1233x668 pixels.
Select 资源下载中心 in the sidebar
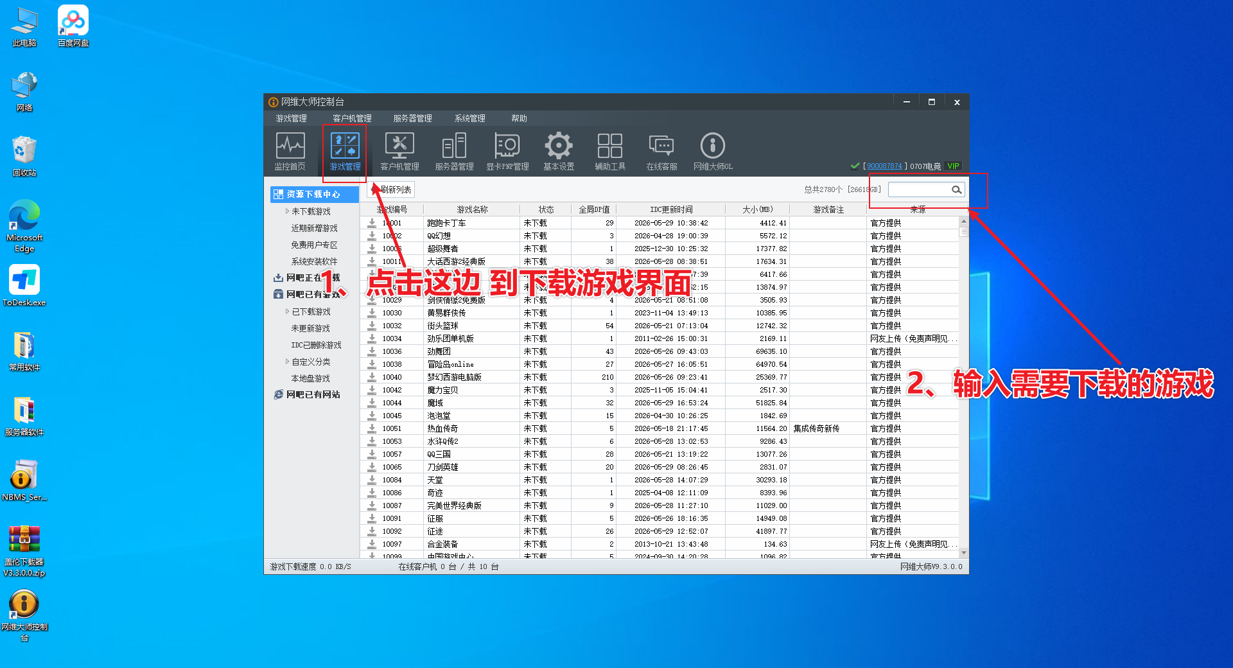(314, 194)
